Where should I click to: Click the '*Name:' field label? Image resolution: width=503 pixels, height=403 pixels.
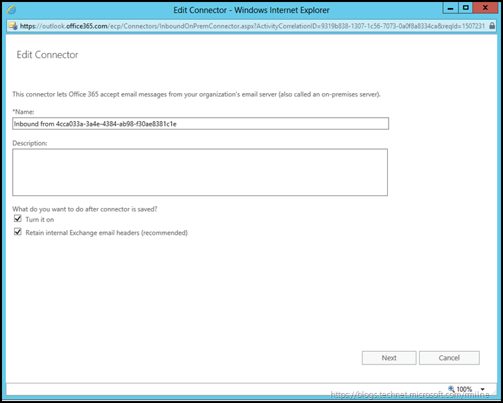(23, 112)
